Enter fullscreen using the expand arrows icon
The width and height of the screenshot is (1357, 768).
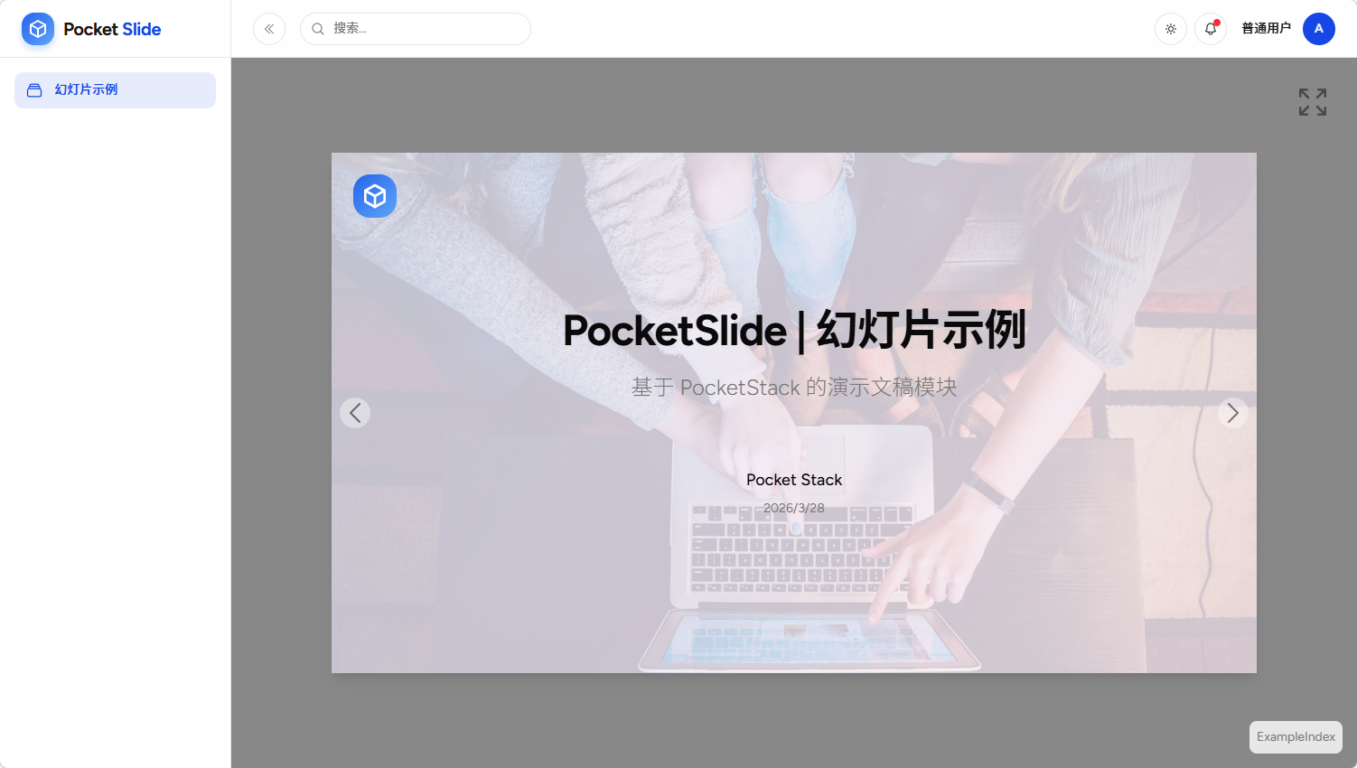coord(1312,102)
